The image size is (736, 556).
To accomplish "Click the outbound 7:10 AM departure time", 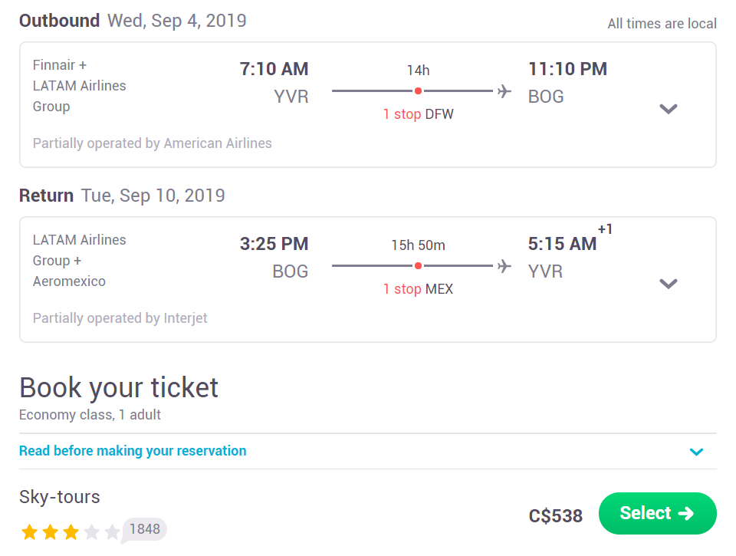I will coord(274,69).
